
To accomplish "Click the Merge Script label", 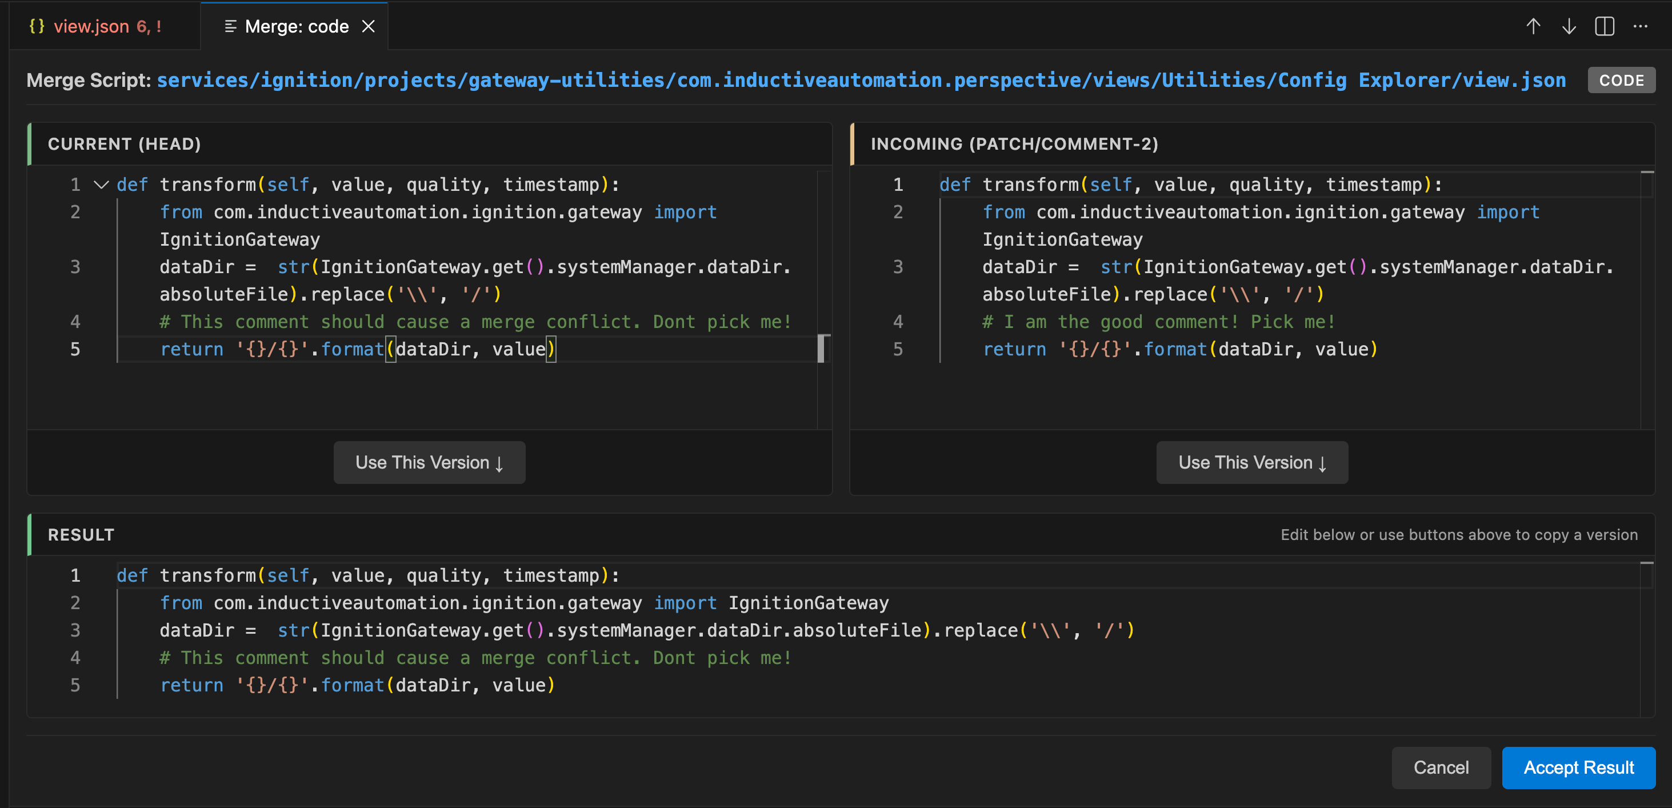I will [x=88, y=81].
